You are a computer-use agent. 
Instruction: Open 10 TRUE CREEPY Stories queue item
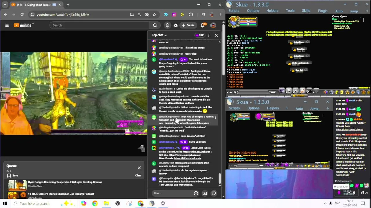tap(61, 194)
